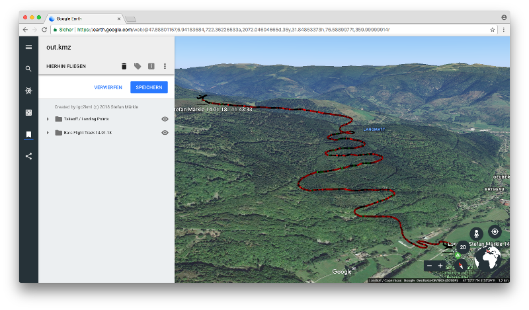Activate Street View pegman button
This screenshot has height=310, width=529.
tap(476, 233)
